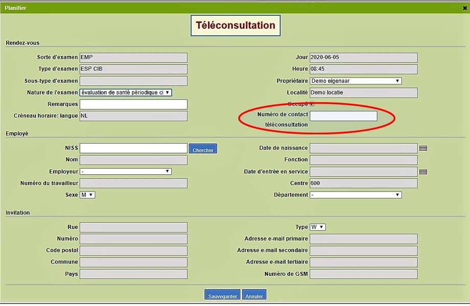The height and width of the screenshot is (306, 470).
Task: Toggle the Occupé checkbox
Action: click(312, 104)
